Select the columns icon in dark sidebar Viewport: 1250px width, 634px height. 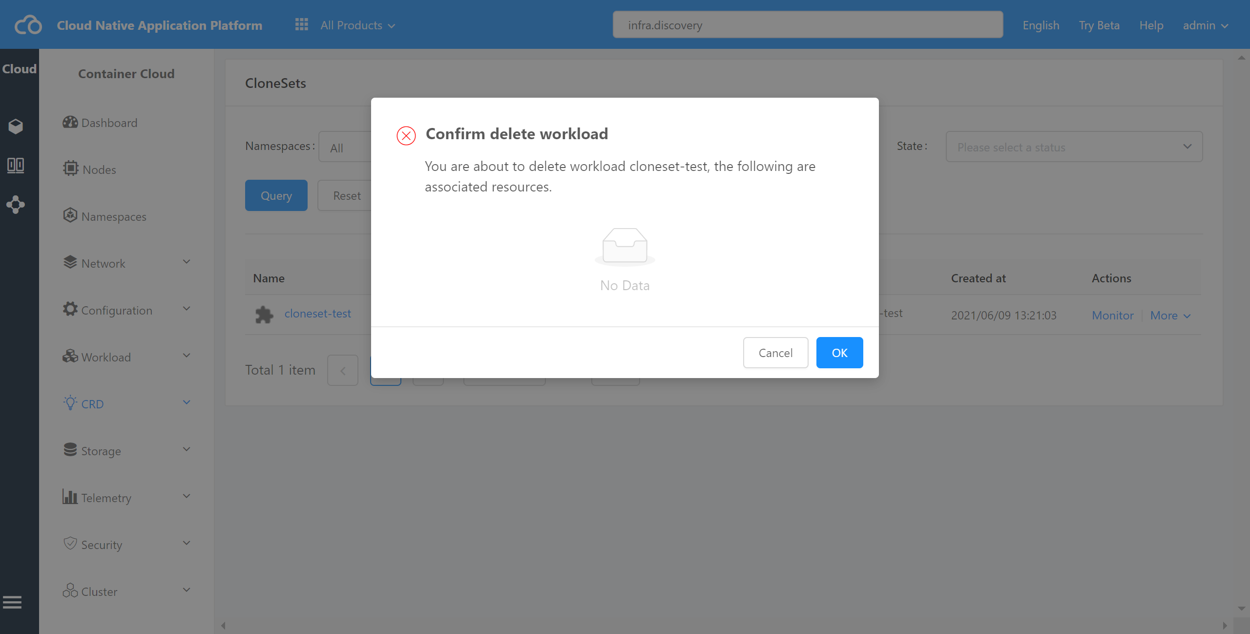[x=16, y=165]
